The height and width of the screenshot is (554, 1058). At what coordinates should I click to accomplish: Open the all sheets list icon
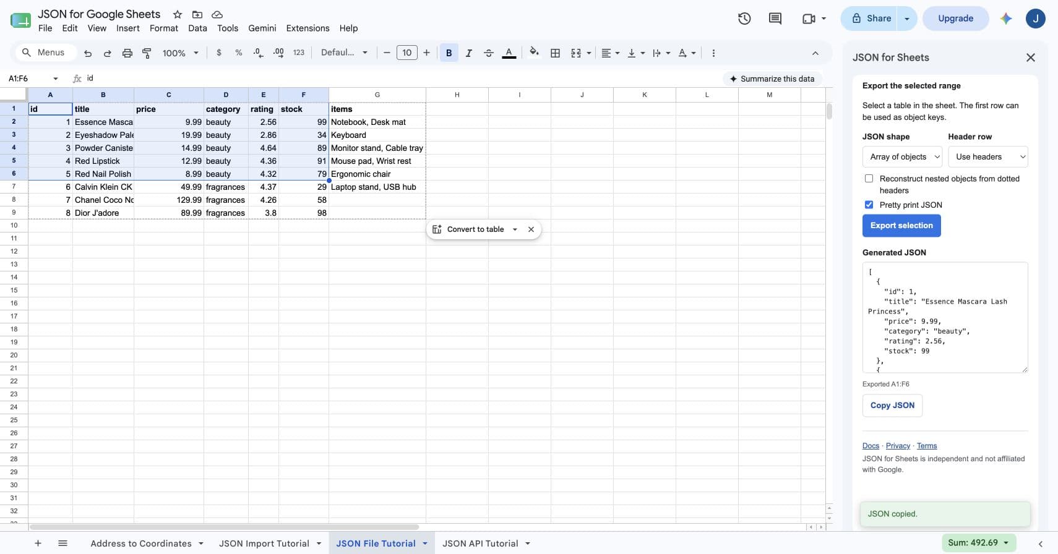(x=62, y=543)
